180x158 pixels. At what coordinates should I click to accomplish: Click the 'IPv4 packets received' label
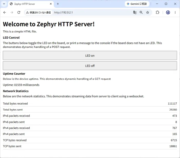(x=16, y=128)
